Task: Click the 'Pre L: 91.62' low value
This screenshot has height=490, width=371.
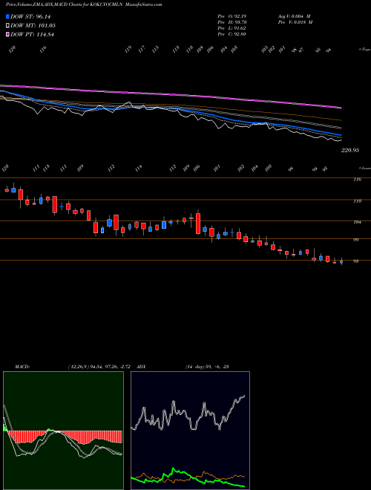Action: [232, 27]
